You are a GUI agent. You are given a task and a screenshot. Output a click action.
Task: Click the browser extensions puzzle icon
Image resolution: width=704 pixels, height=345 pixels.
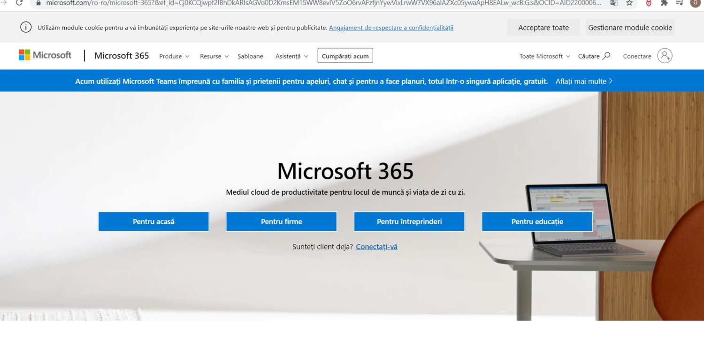coord(664,3)
